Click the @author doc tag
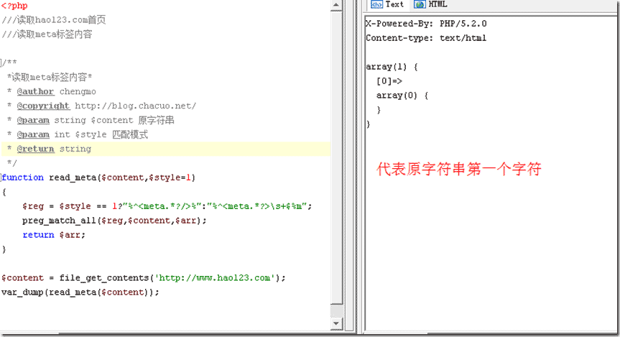Screen dimensions: 620x337 35,91
